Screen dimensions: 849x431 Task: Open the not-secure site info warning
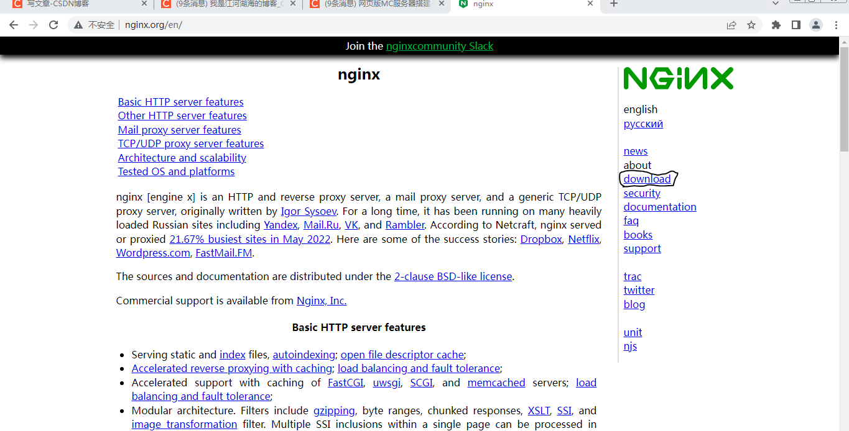[94, 25]
